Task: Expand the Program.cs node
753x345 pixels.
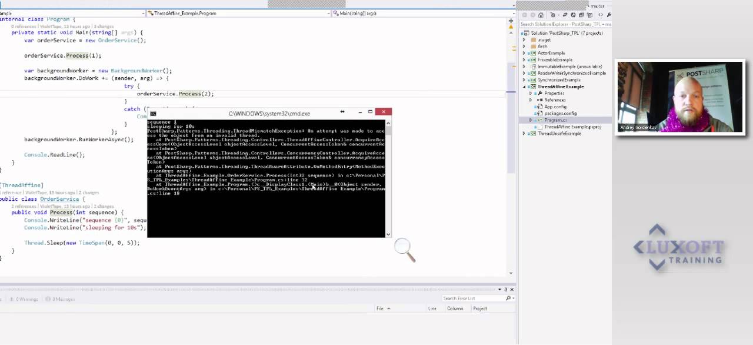Action: pyautogui.click(x=531, y=120)
